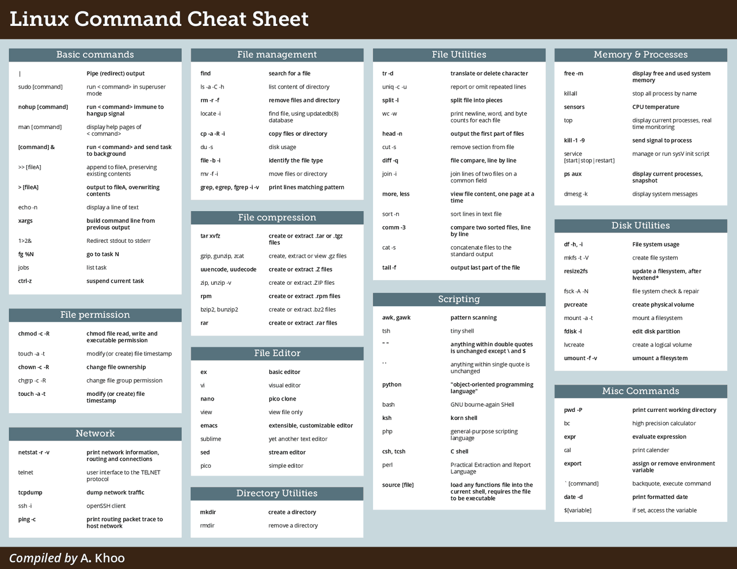737x569 pixels.
Task: Click the Basic commands section header
Action: (94, 55)
